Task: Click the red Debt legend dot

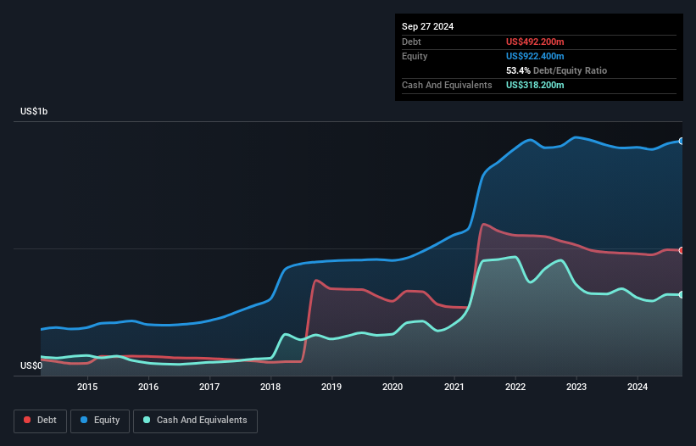Action: click(x=27, y=420)
